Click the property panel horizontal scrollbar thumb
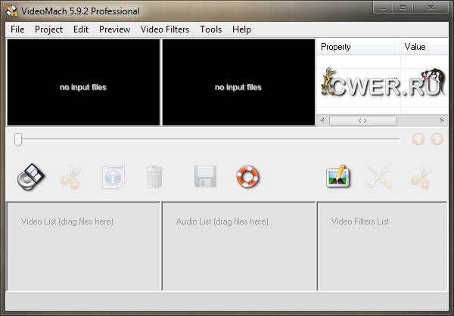The image size is (454, 316). click(x=362, y=120)
